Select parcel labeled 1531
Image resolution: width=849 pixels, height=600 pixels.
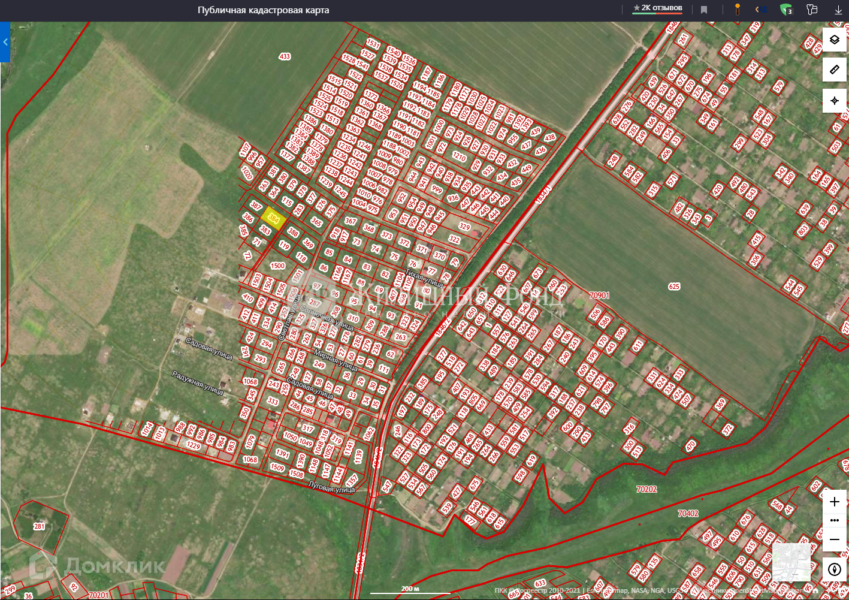(x=373, y=44)
